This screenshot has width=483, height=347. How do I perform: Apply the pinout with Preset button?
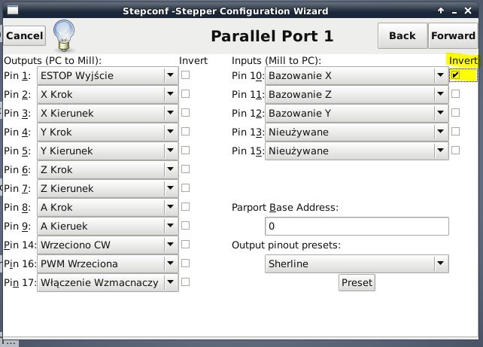[357, 282]
